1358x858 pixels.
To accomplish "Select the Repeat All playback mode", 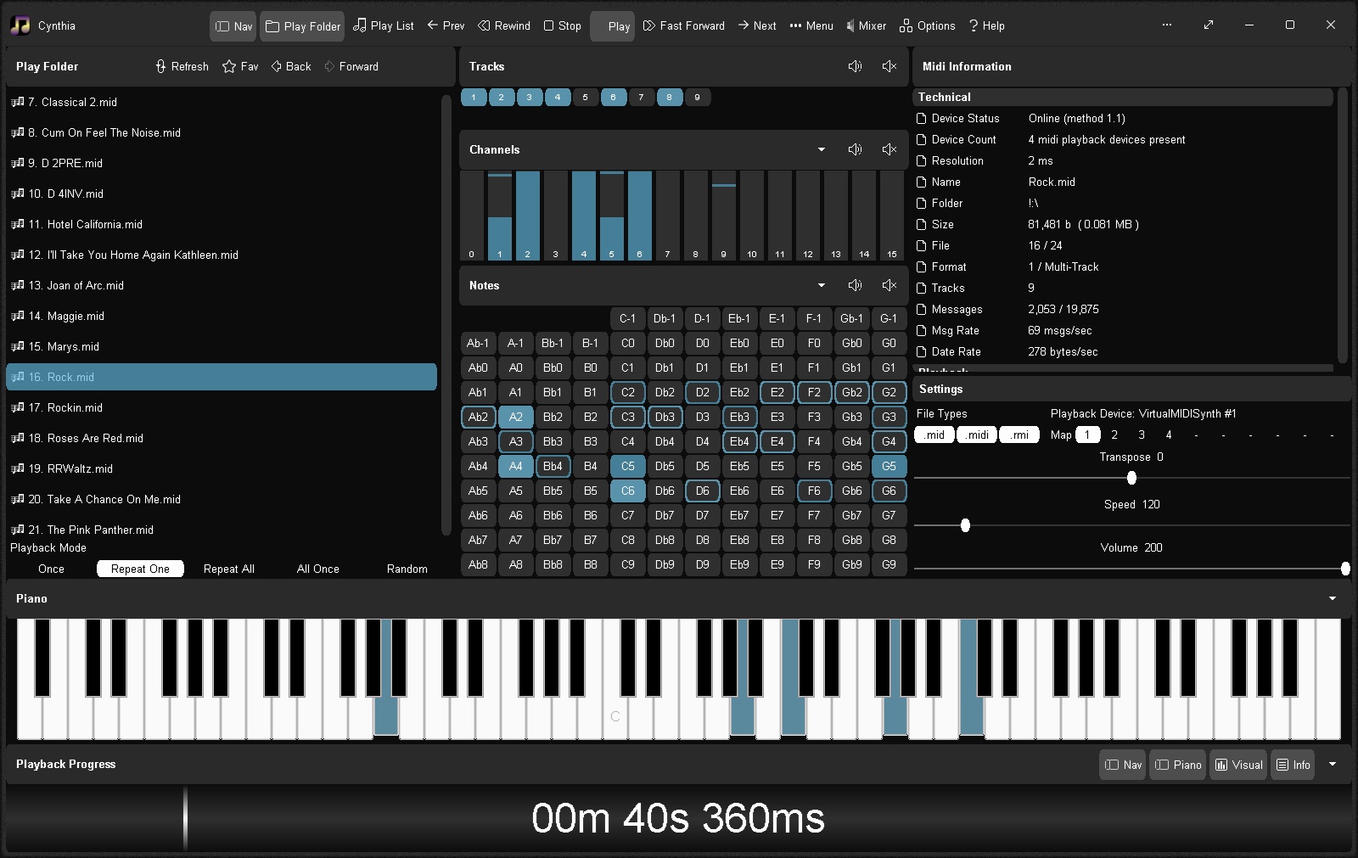I will pos(229,569).
